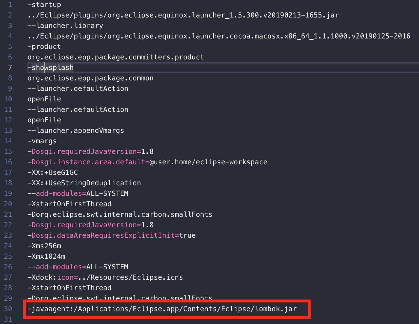Viewport: 419px width, 324px height.
Task: Click the --launcher.appendVmargs text
Action: (75, 130)
